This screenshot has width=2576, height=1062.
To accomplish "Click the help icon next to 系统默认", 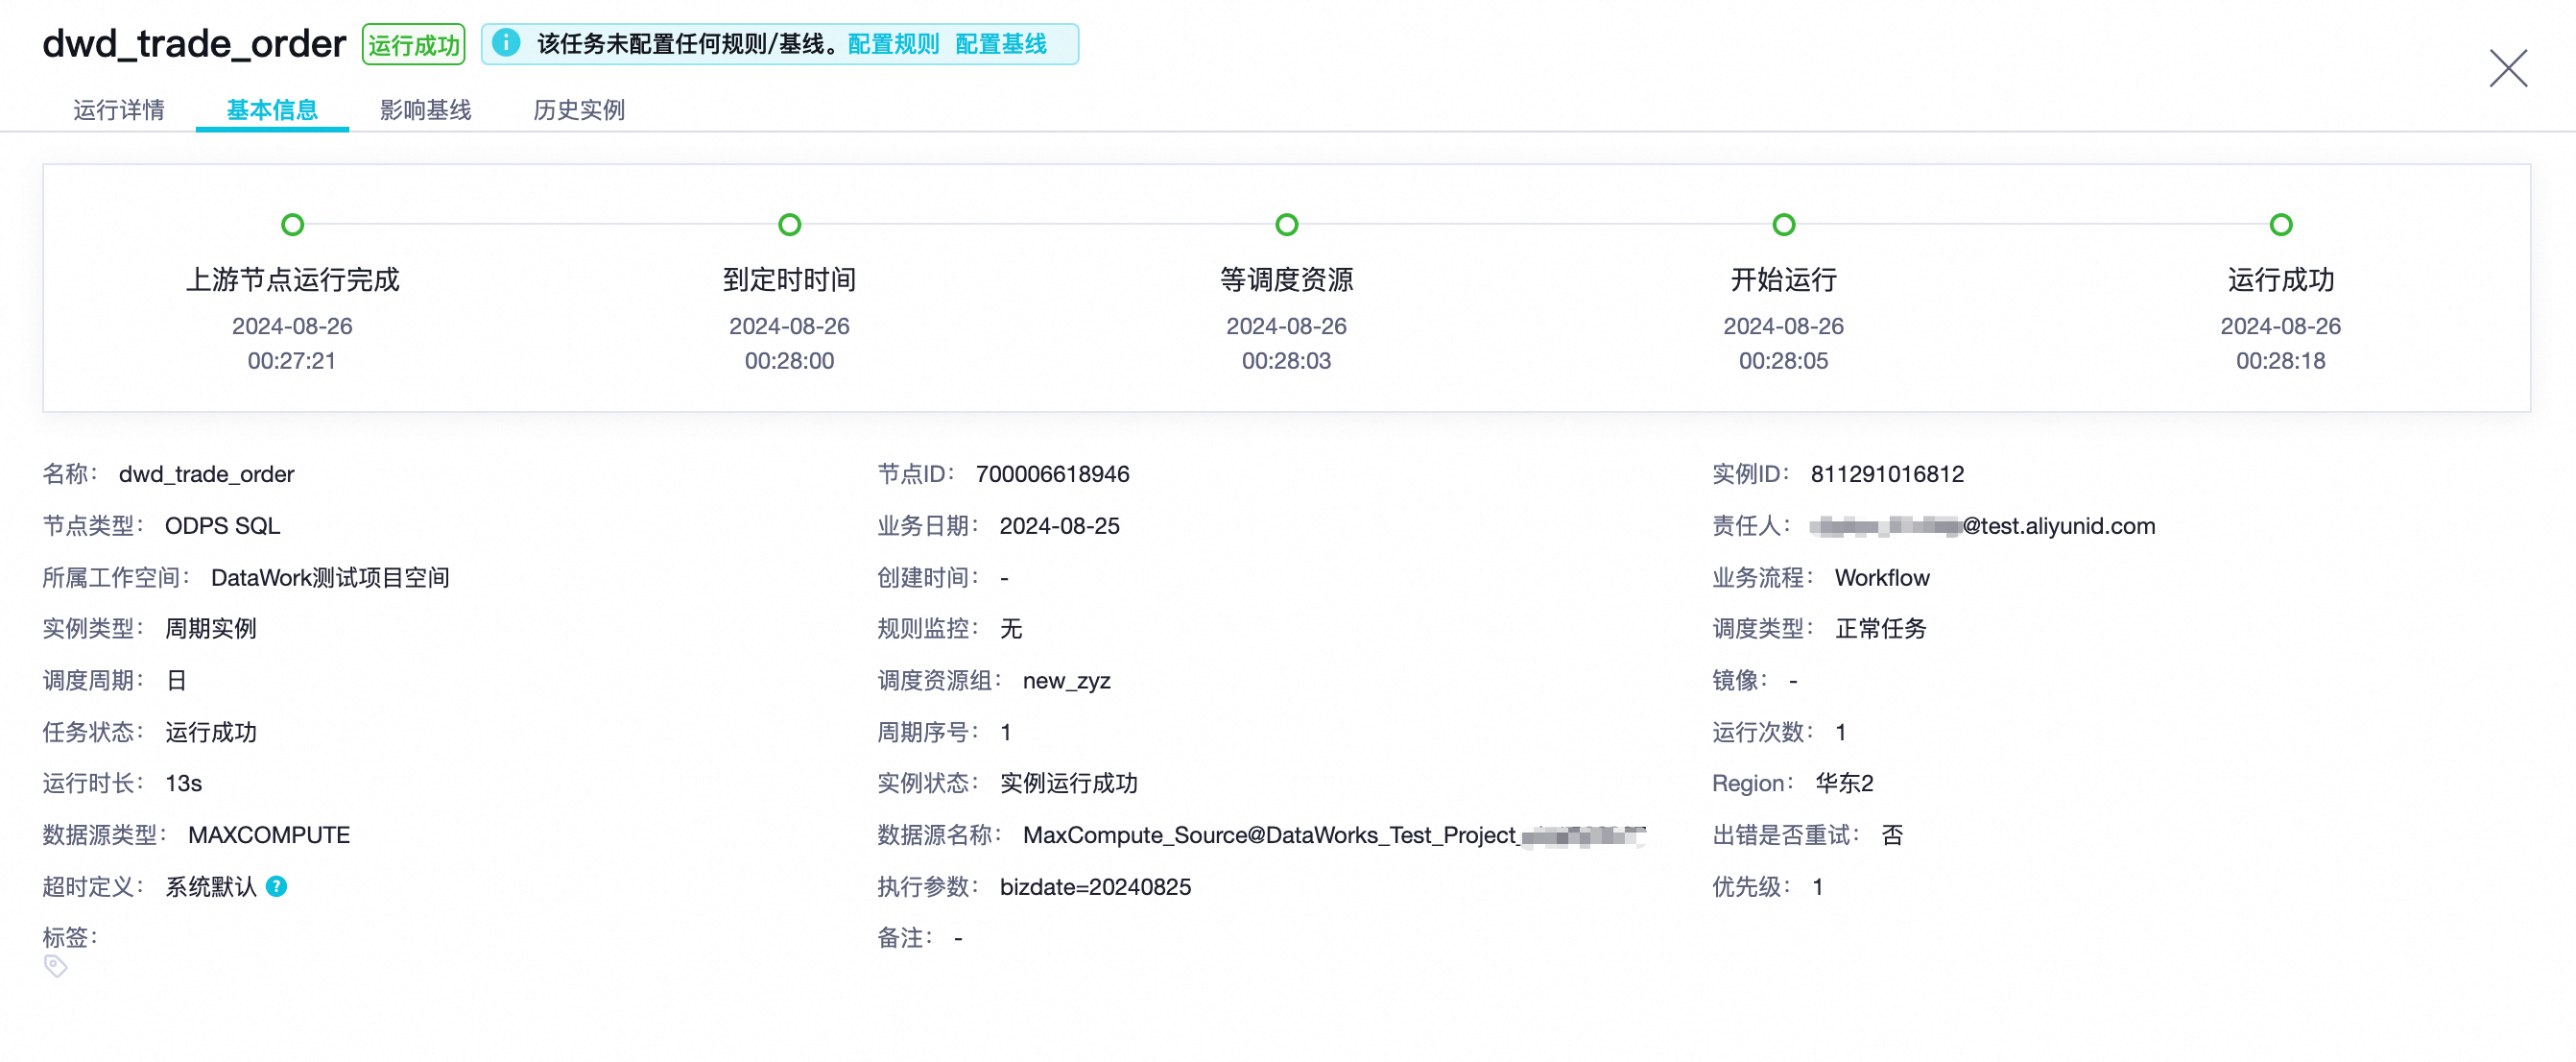I will click(277, 886).
